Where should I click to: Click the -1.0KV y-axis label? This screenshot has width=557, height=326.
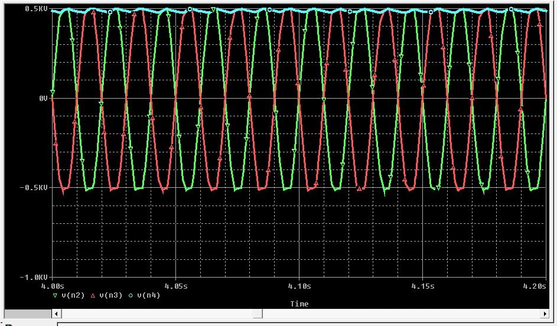click(34, 277)
